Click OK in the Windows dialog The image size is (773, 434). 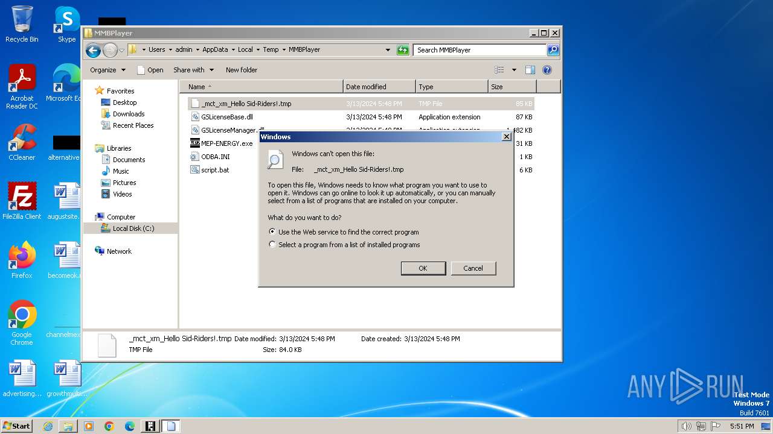pos(423,268)
